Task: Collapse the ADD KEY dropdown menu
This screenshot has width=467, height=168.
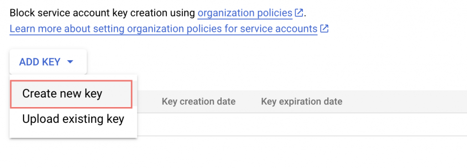Action: [48, 62]
